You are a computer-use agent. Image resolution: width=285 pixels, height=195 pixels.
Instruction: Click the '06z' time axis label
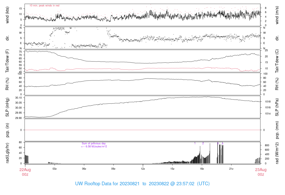tap(84, 169)
